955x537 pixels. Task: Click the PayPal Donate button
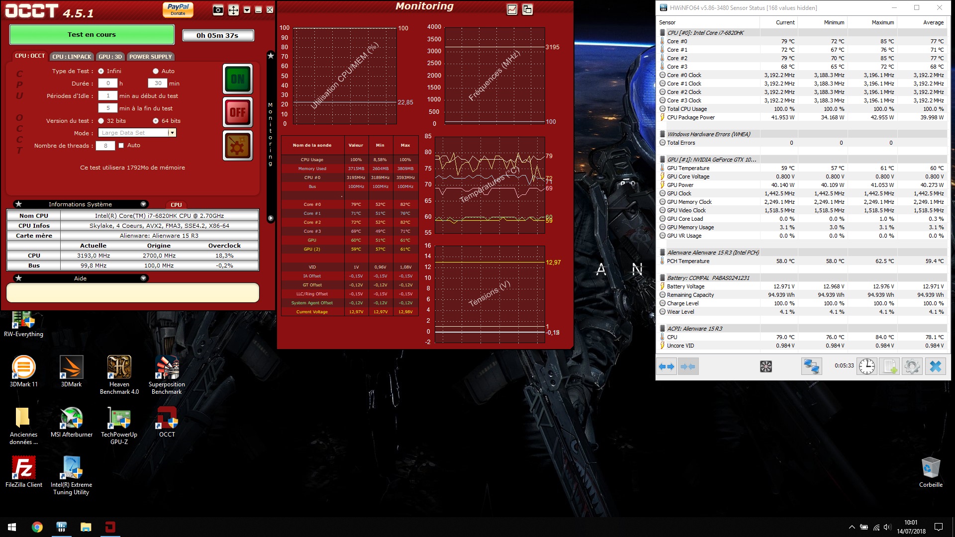[178, 9]
